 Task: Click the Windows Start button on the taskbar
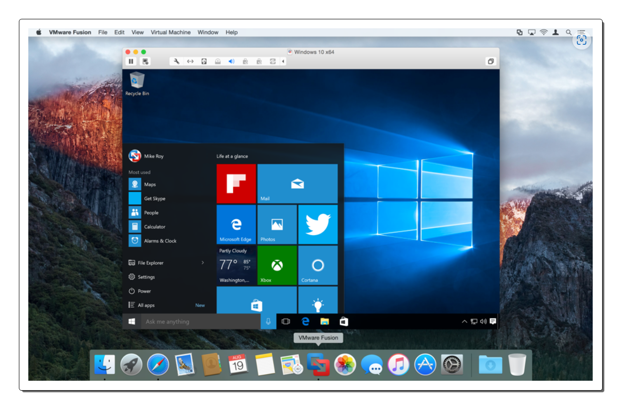coord(132,321)
